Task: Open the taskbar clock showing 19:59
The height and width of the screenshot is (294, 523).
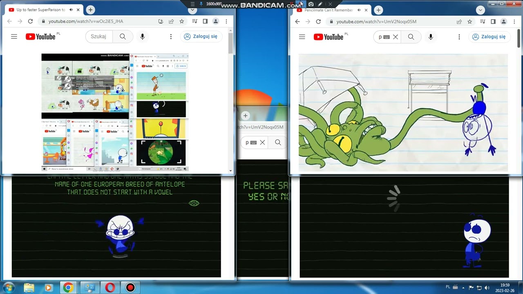Action: click(505, 288)
